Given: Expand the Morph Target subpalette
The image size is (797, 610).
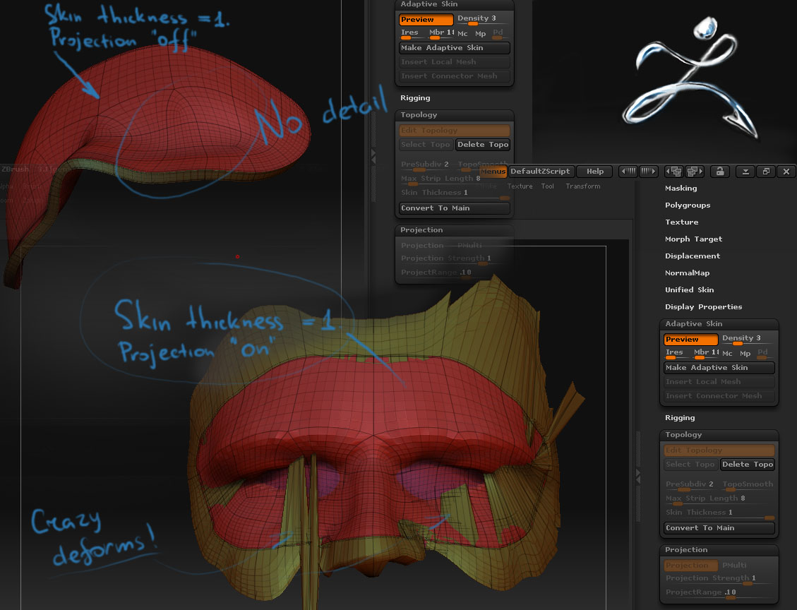Looking at the screenshot, I should 693,239.
